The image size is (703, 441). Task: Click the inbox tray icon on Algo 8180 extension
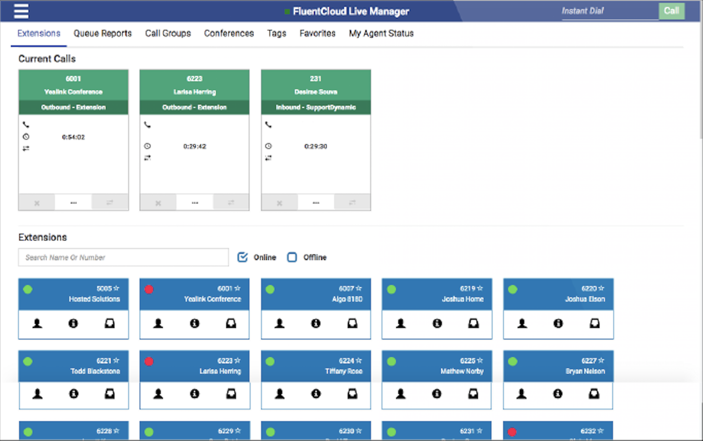[352, 324]
